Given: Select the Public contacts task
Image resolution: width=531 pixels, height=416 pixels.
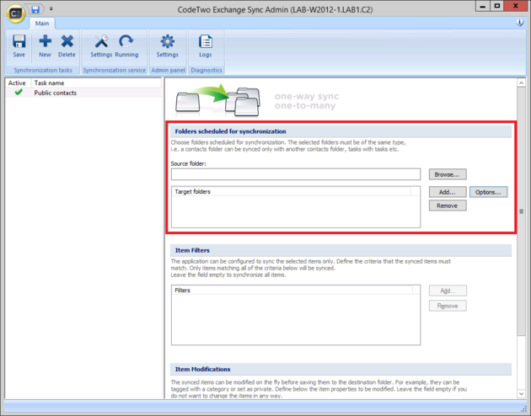Looking at the screenshot, I should tap(55, 93).
